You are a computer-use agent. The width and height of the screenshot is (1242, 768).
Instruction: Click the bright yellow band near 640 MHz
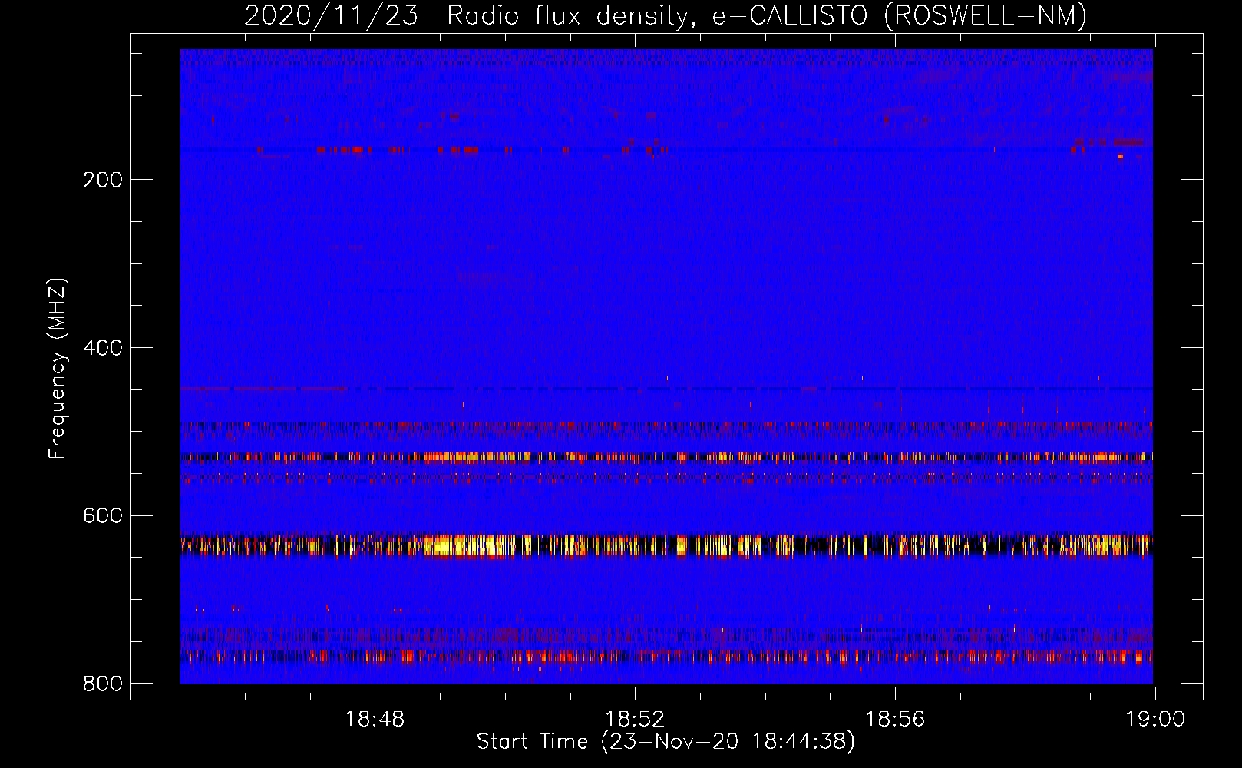666,545
